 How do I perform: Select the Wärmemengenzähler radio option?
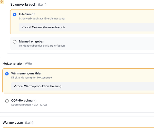click(x=7, y=74)
